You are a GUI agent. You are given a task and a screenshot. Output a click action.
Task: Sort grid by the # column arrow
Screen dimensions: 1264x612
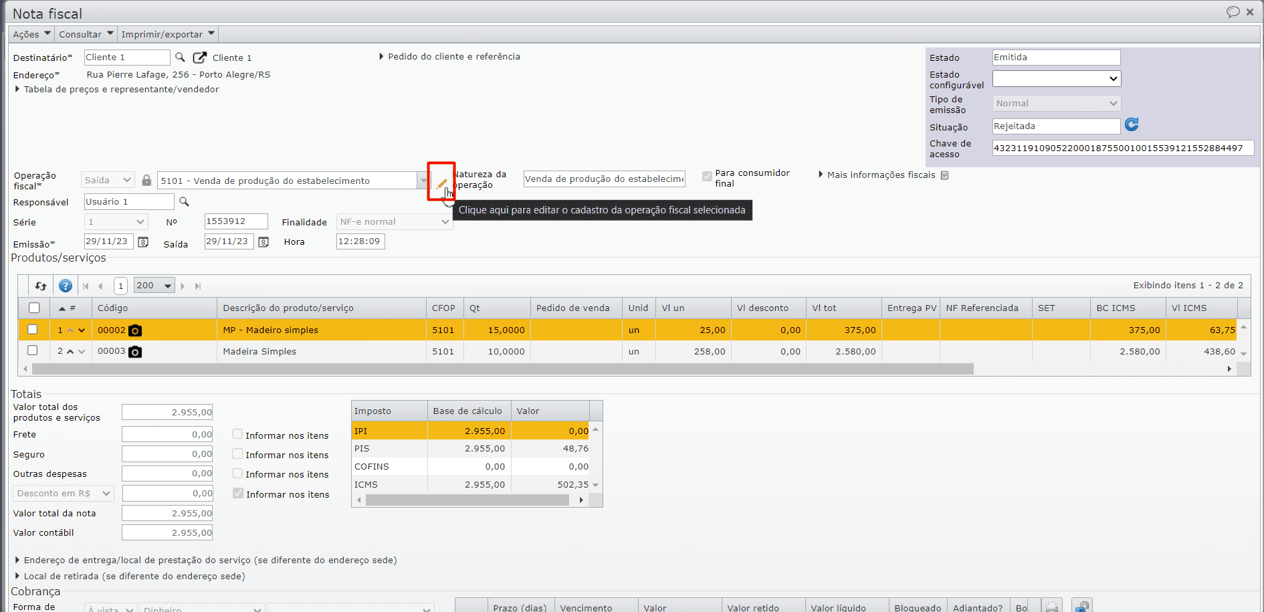coord(62,308)
